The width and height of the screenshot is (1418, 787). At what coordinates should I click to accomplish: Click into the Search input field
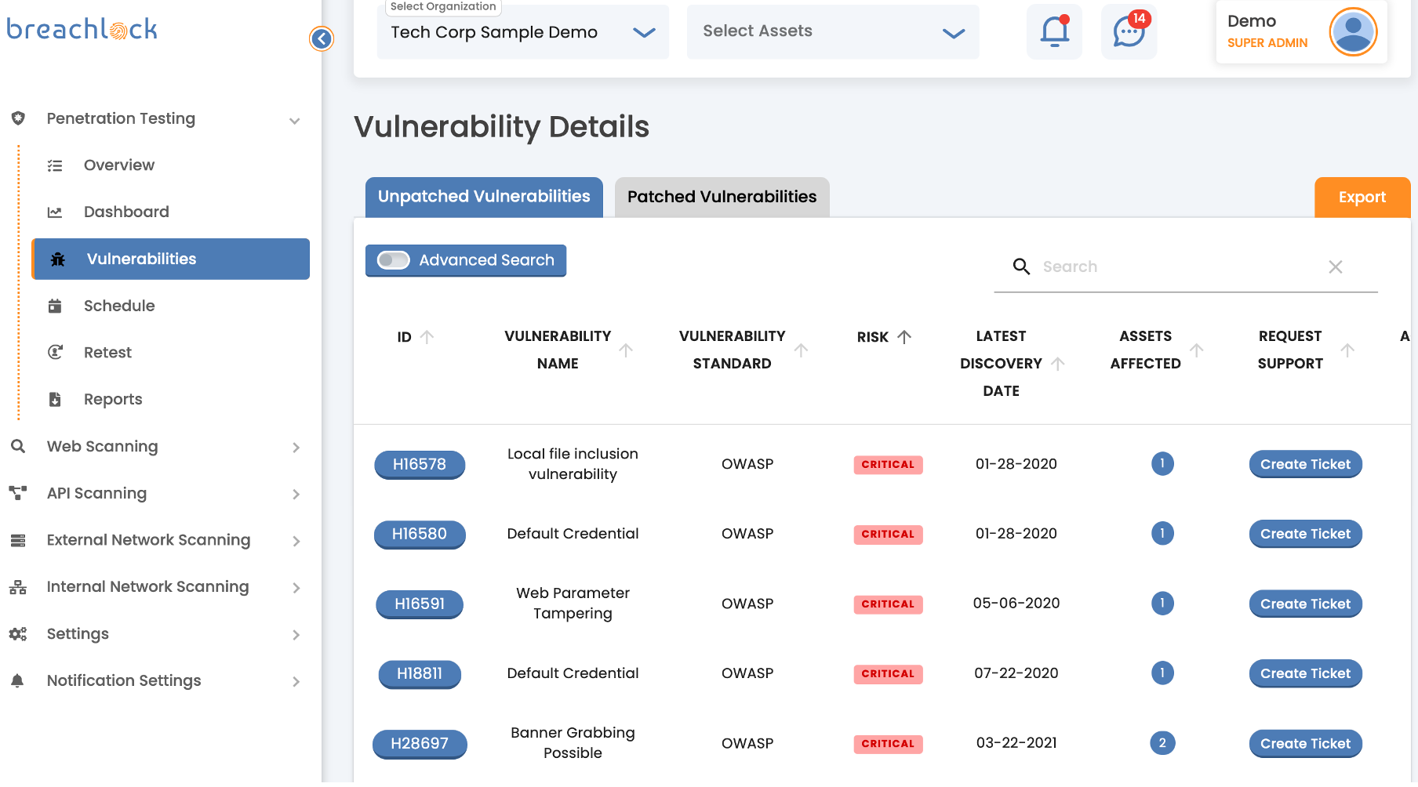pyautogui.click(x=1176, y=267)
